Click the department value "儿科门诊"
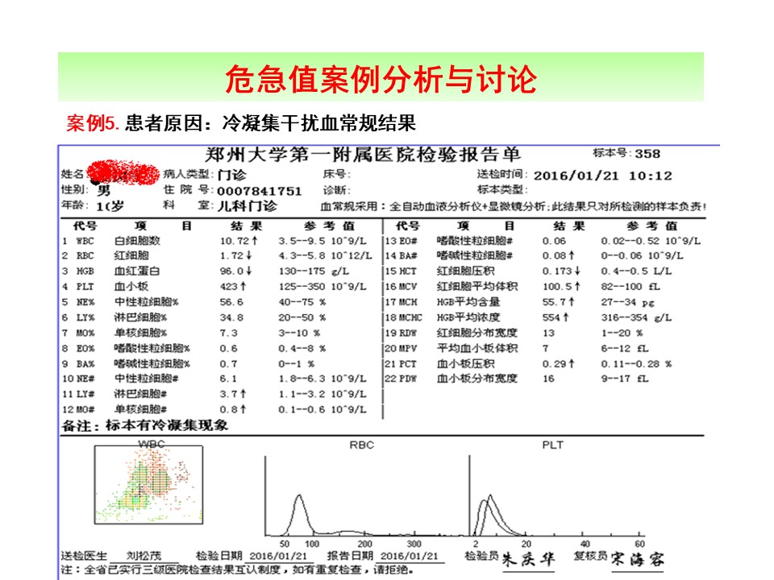The width and height of the screenshot is (774, 580). pyautogui.click(x=247, y=205)
